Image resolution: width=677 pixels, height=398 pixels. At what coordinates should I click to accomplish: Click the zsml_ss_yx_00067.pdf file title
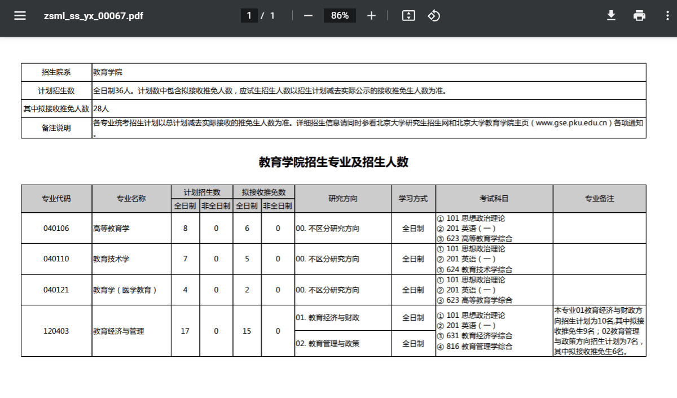94,16
